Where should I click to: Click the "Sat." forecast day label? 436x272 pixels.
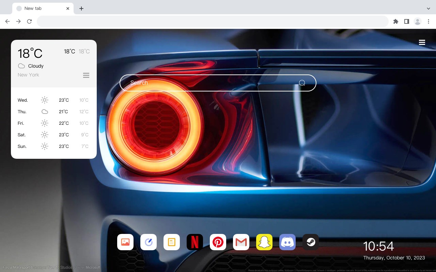pyautogui.click(x=22, y=135)
